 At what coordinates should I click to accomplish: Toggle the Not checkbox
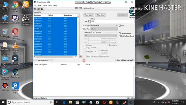coord(119,25)
